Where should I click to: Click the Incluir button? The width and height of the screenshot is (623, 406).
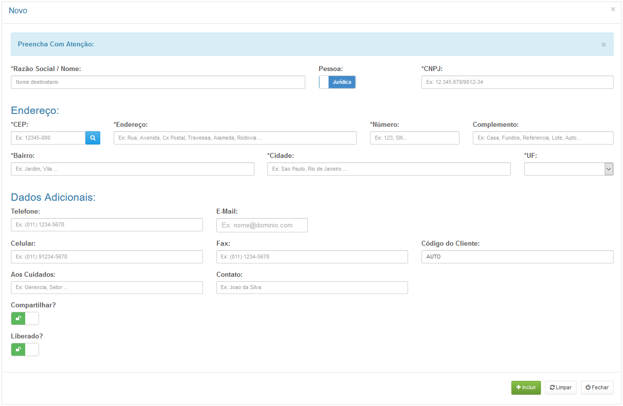[x=526, y=388]
